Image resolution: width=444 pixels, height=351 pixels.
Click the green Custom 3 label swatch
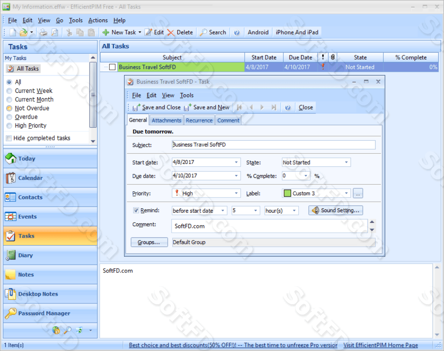click(x=287, y=194)
